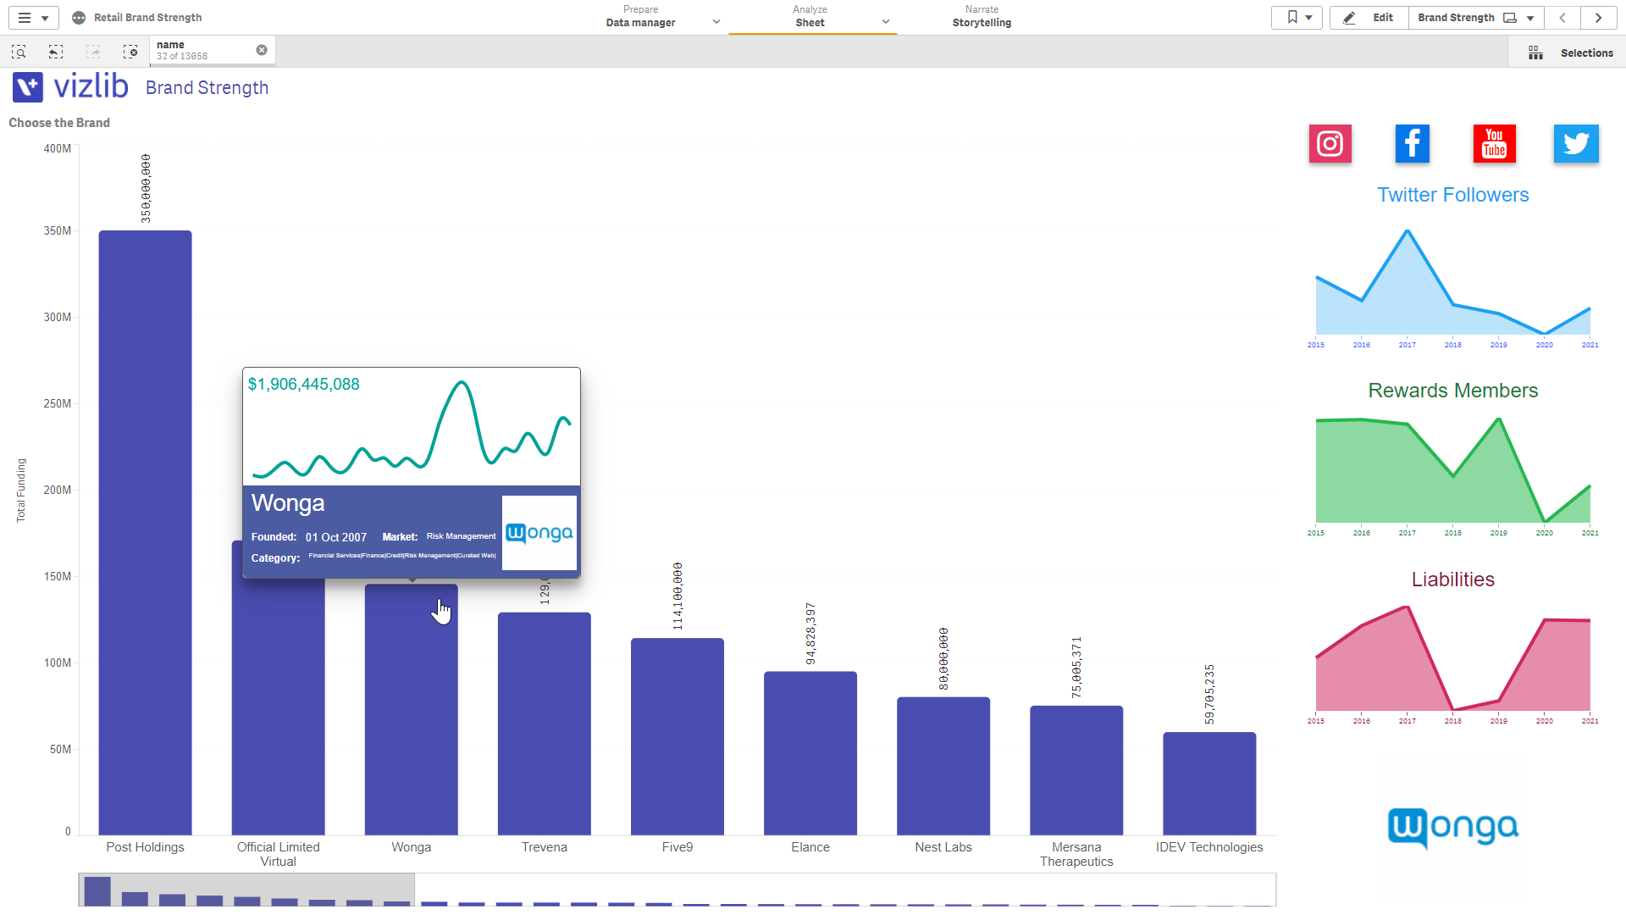Clear all selections with the crossed-out icon

click(131, 52)
